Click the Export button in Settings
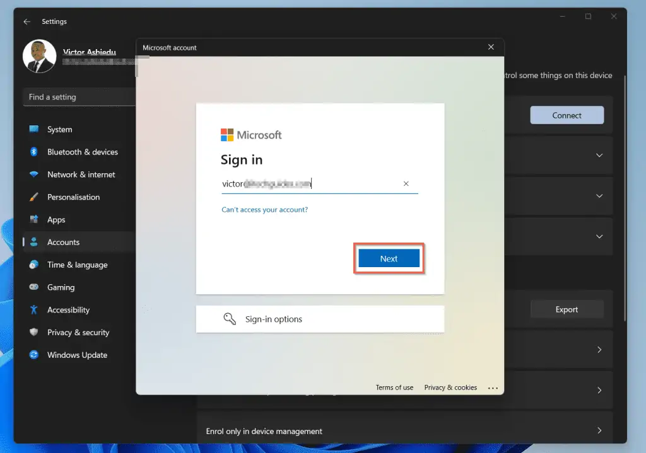Viewport: 646px width, 453px height. coord(567,309)
